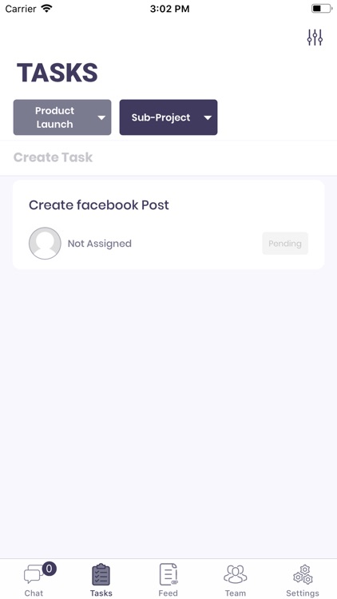Tap the Tasks clipboard icon
Viewport: 337px width, 599px height.
[x=101, y=574]
